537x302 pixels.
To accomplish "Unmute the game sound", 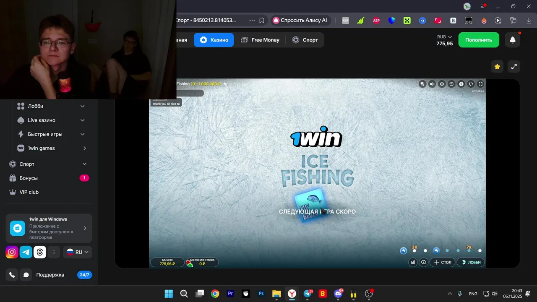I will (x=433, y=84).
